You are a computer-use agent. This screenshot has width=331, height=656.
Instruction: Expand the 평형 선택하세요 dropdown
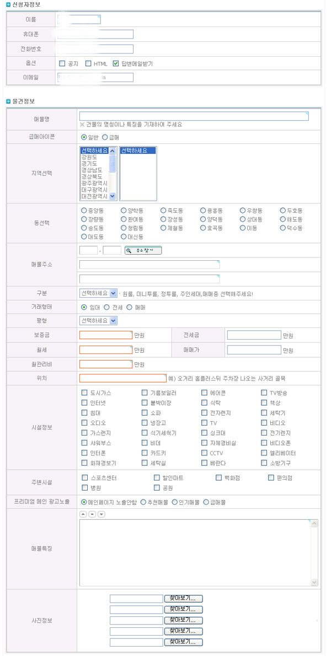(98, 321)
